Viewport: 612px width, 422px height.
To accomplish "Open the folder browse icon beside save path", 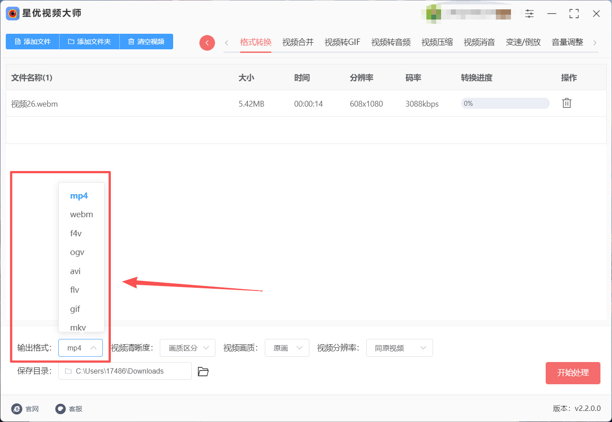I will 203,371.
